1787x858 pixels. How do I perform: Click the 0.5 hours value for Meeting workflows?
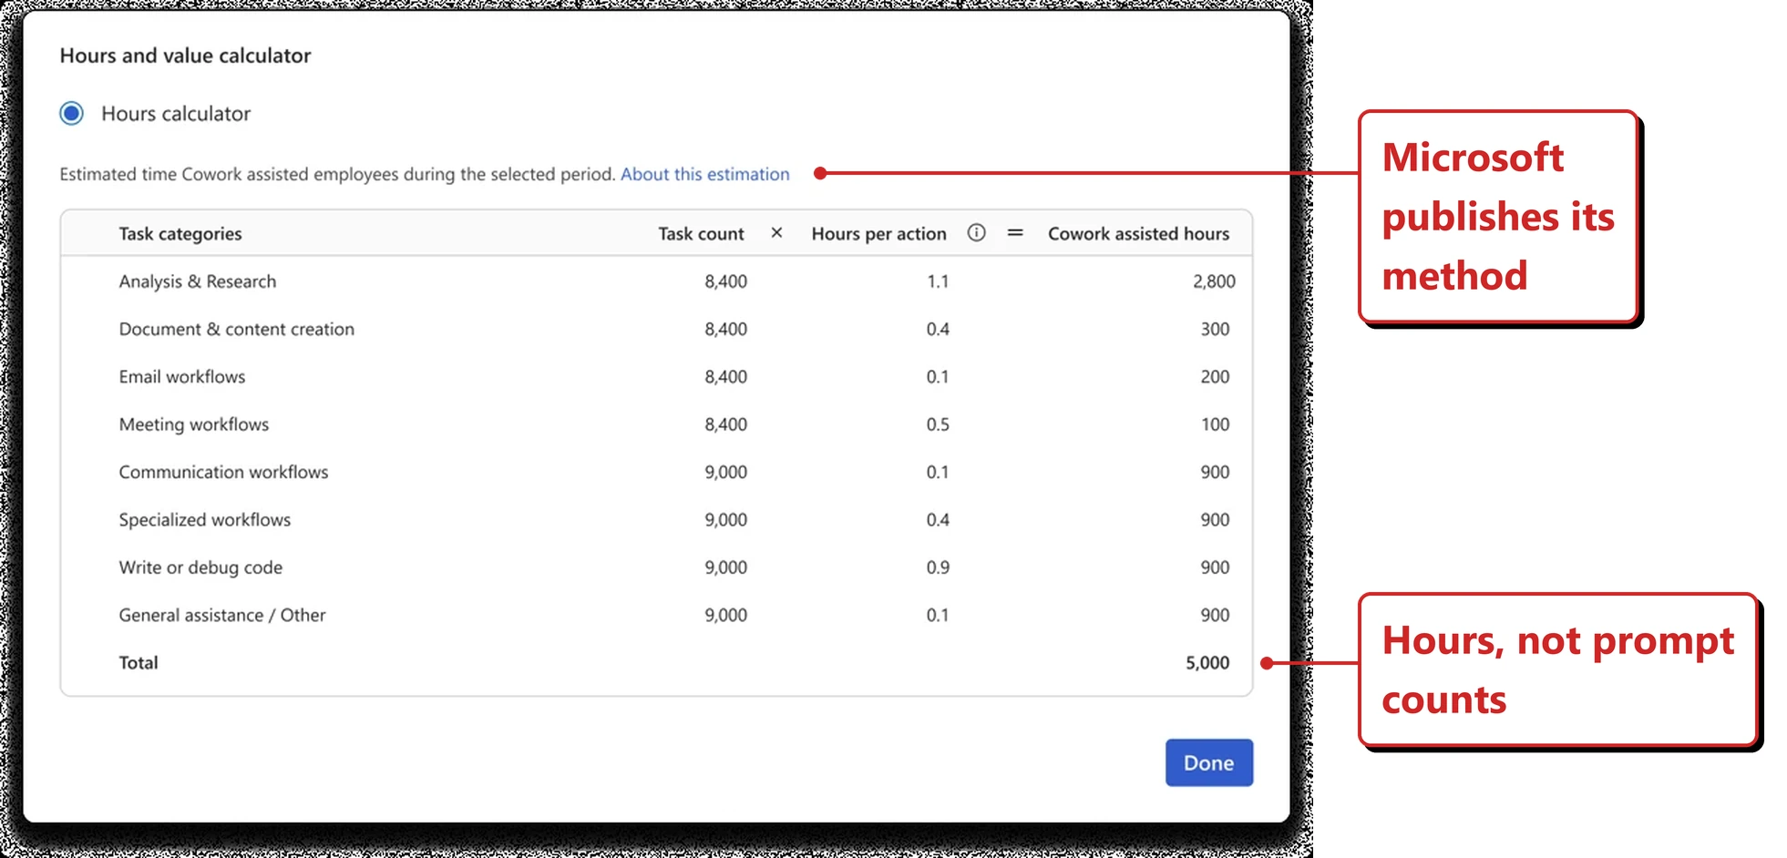[938, 424]
